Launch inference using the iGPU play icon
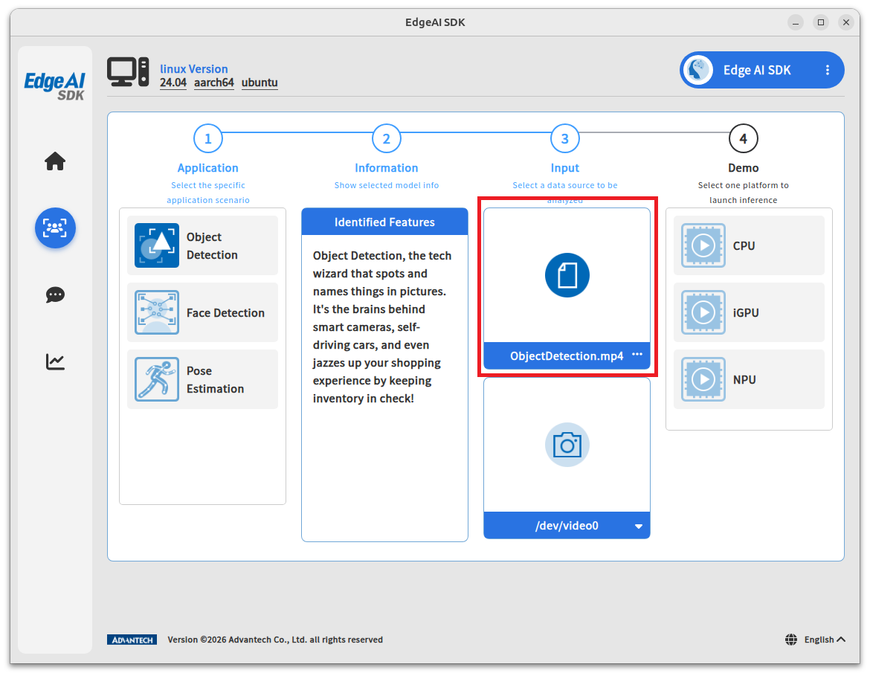This screenshot has width=870, height=676. coord(703,312)
